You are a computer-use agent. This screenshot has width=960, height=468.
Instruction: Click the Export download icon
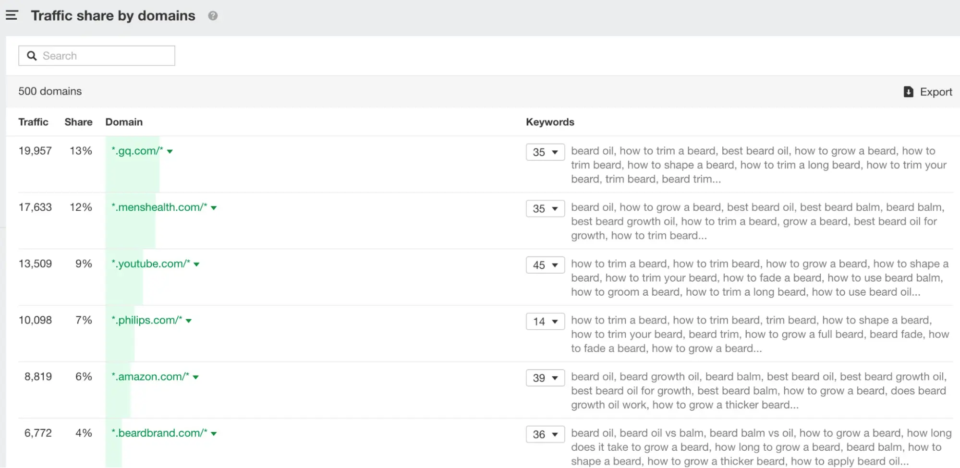coord(908,92)
